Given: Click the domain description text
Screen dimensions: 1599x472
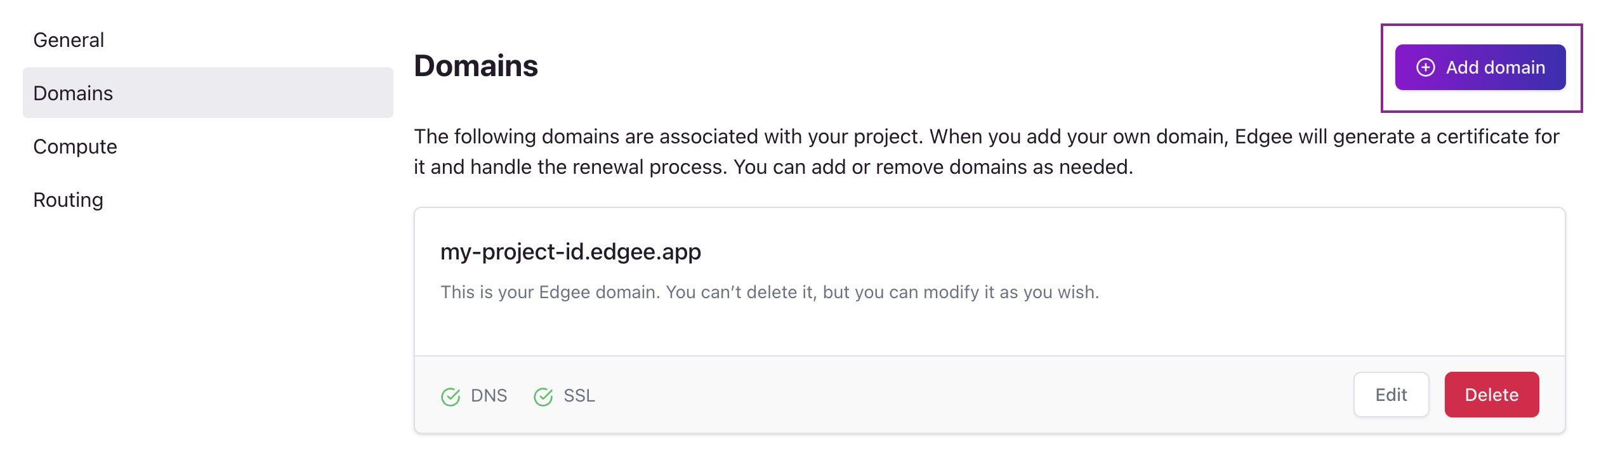Looking at the screenshot, I should [771, 292].
